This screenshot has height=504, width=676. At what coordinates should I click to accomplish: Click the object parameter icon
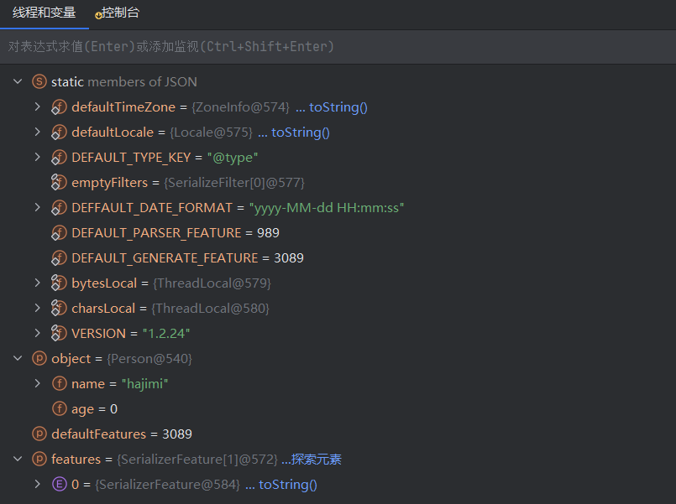39,359
